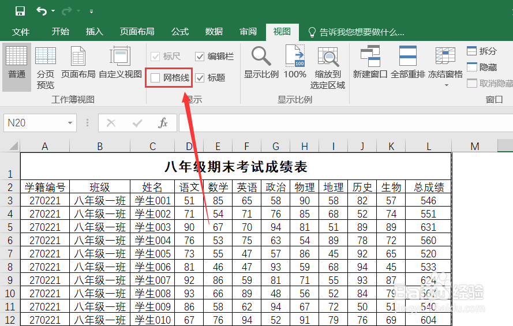The width and height of the screenshot is (513, 326).
Task: Switch to the 插入 ribbon tab
Action: coord(95,31)
